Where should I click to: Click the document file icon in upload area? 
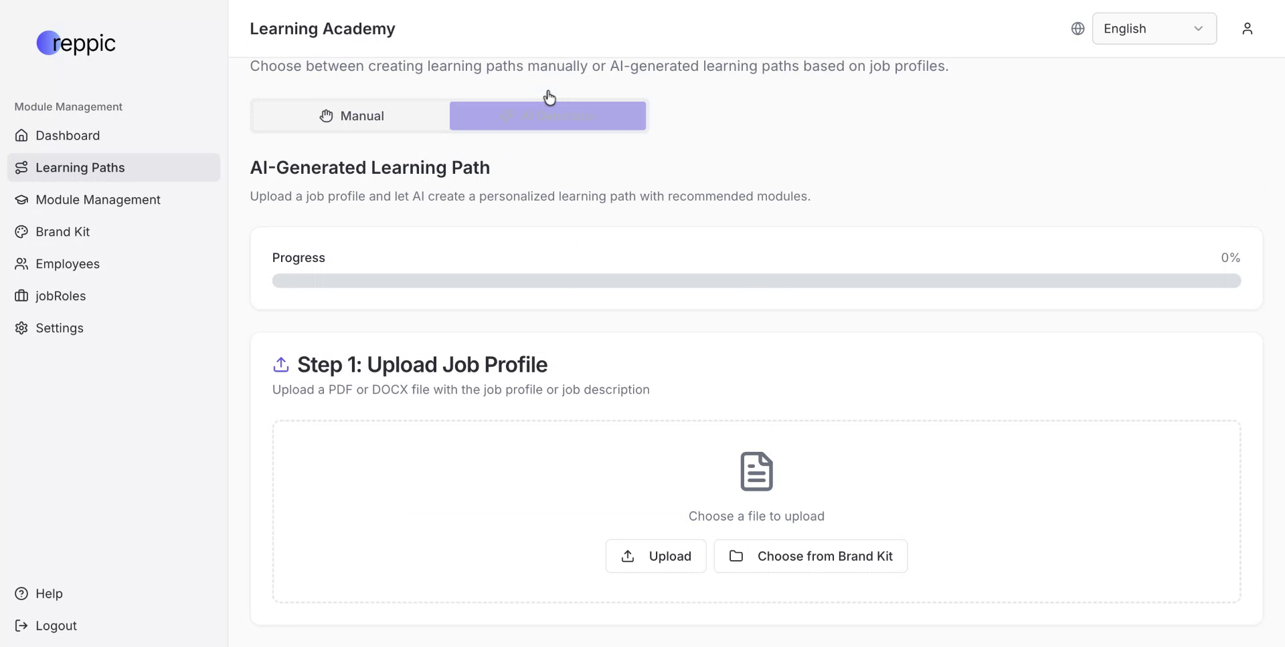click(x=756, y=471)
